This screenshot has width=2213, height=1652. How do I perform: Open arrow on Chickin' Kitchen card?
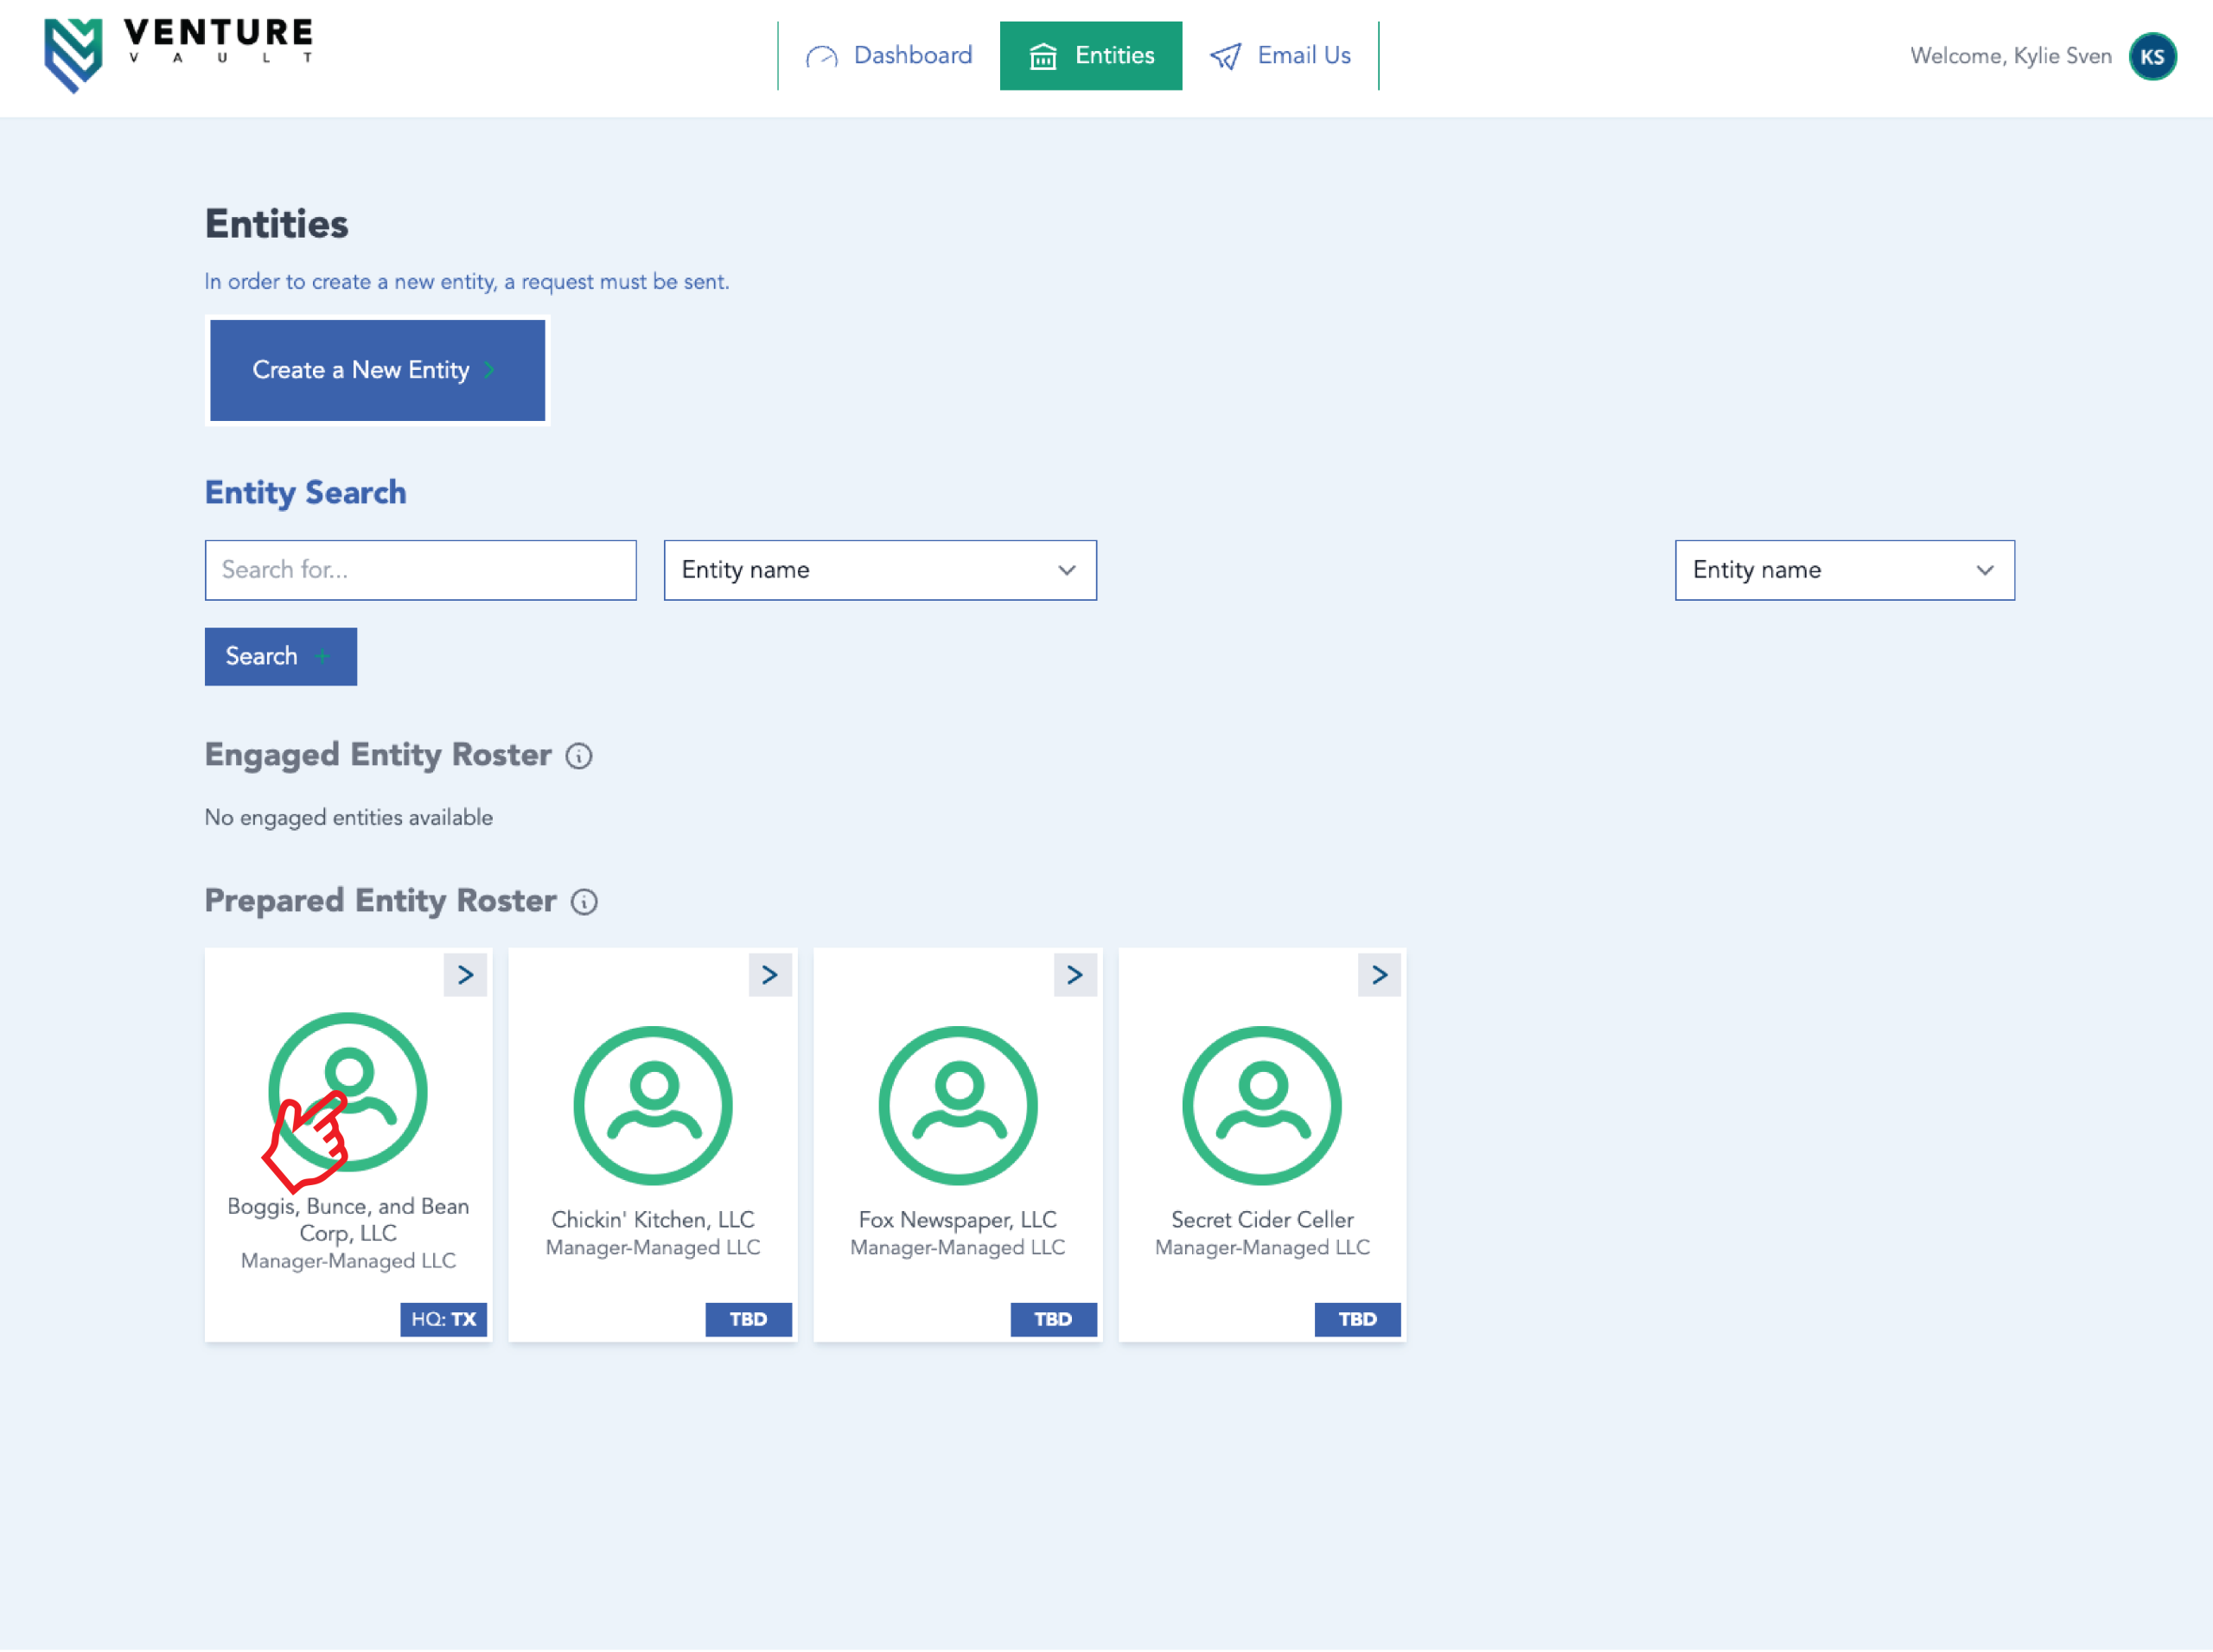(770, 975)
